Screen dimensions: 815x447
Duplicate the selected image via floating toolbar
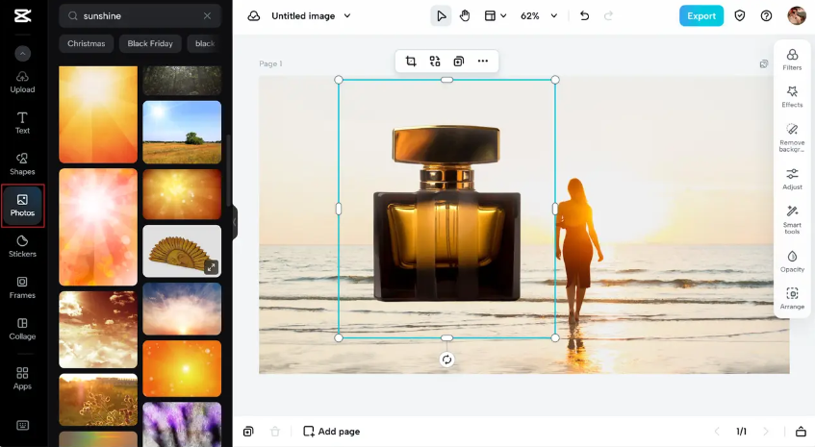click(x=458, y=62)
